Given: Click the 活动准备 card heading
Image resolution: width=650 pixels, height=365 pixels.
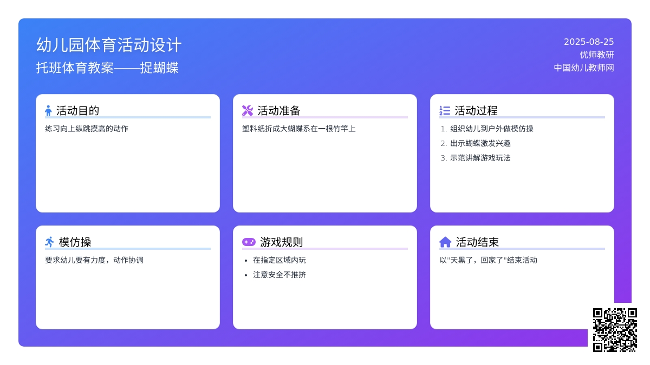Looking at the screenshot, I should coord(278,111).
